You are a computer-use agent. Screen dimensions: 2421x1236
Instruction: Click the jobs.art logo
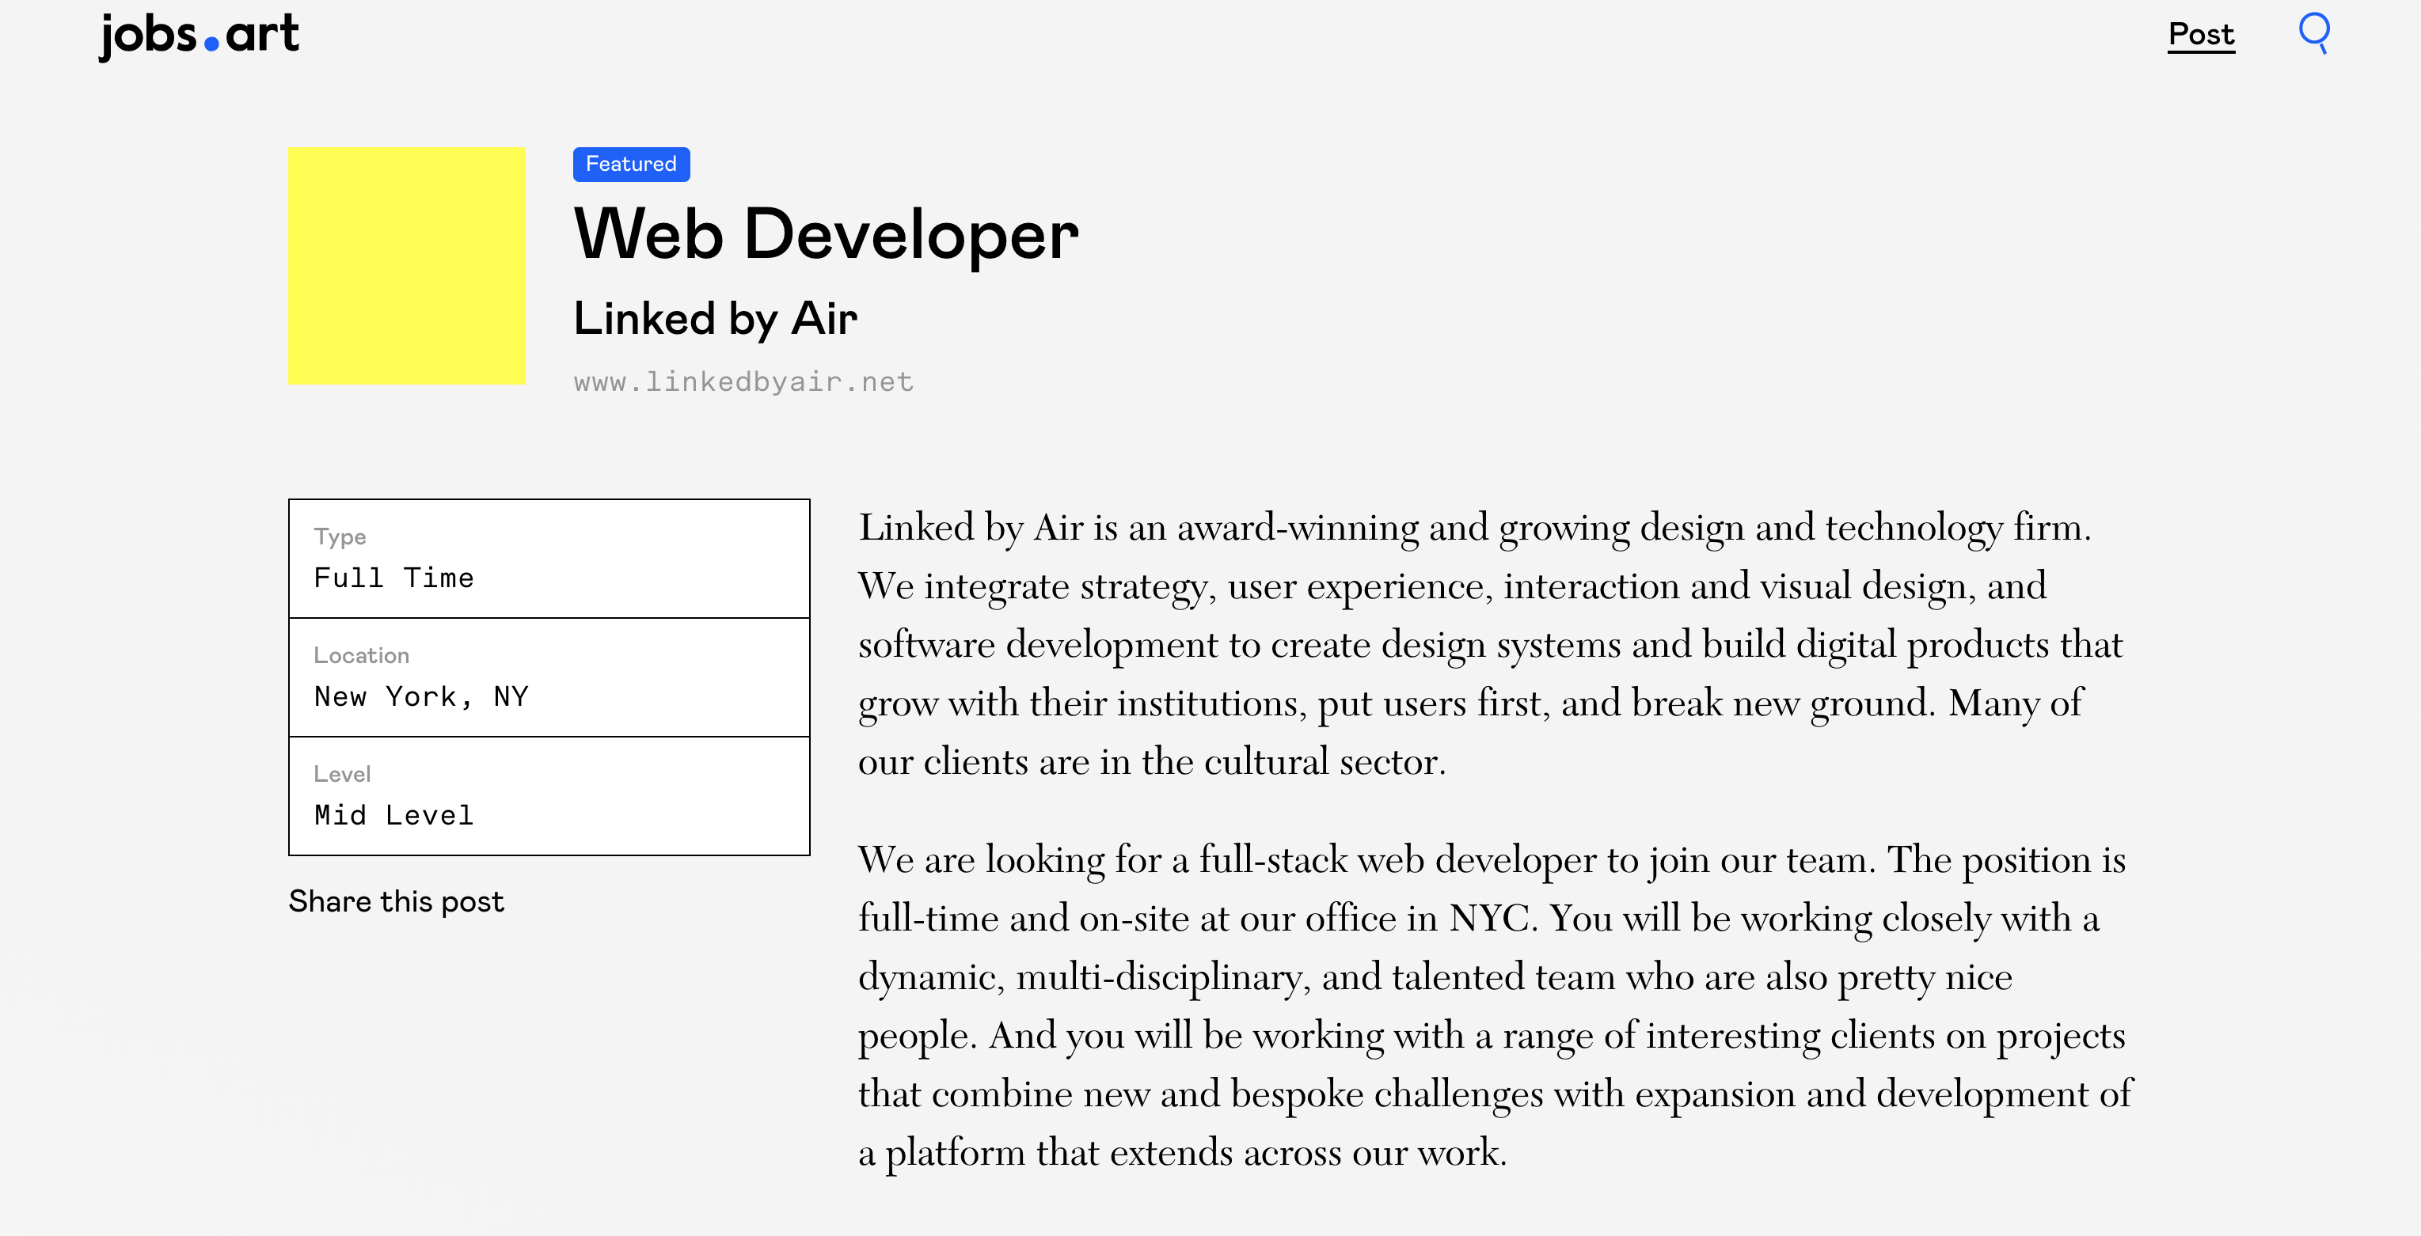coord(198,36)
